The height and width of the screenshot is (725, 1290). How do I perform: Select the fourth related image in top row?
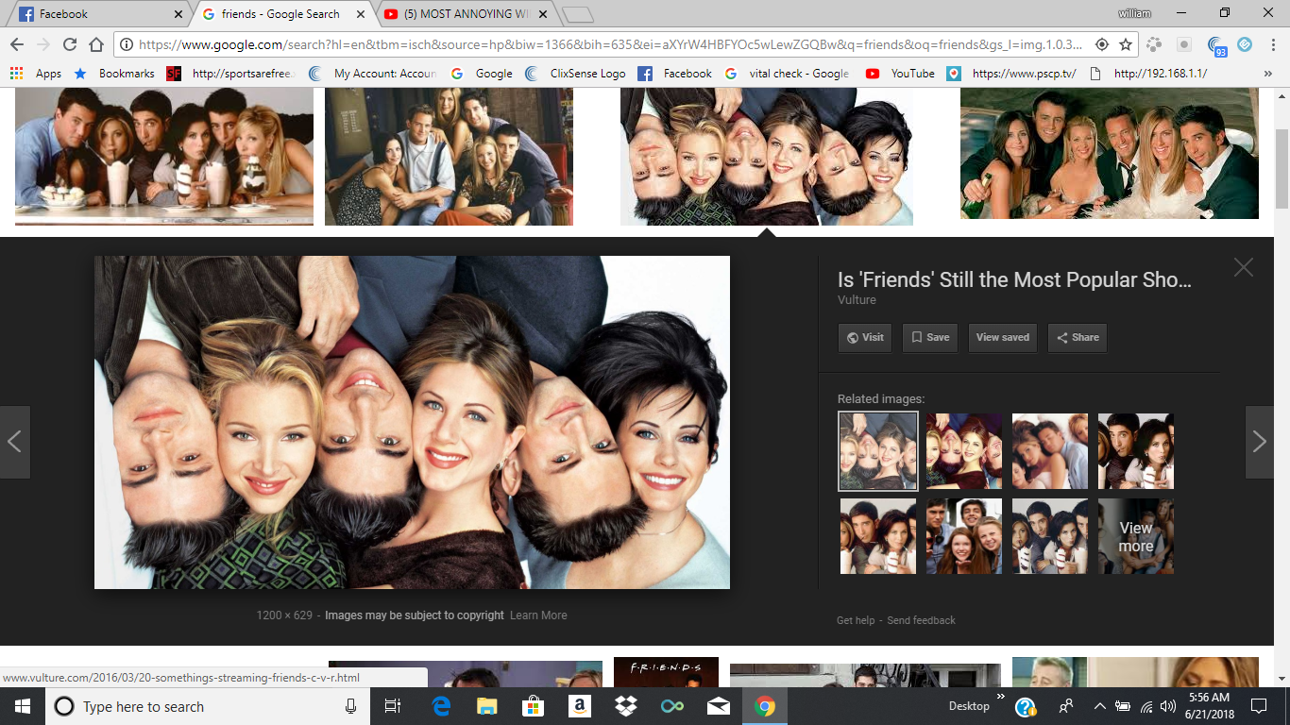(x=1135, y=450)
